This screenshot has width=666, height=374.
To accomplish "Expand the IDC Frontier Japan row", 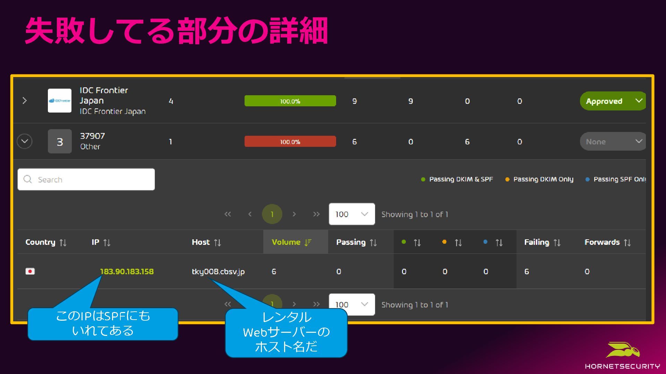I will pyautogui.click(x=24, y=101).
